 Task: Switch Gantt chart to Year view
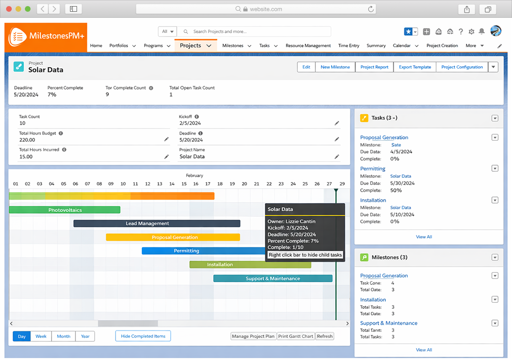tap(85, 336)
